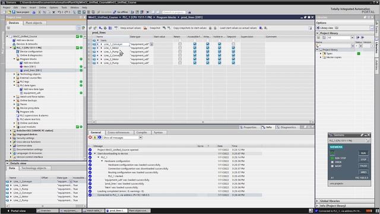Click the Types folder icon in Project library
Viewport: 380px width, 214px height.
click(x=324, y=53)
